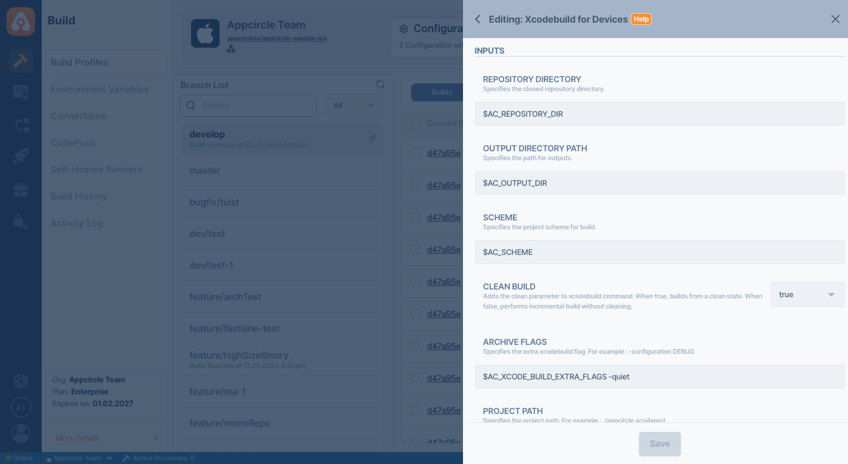Click the orange Help badge
Viewport: 848px width, 464px height.
point(641,19)
